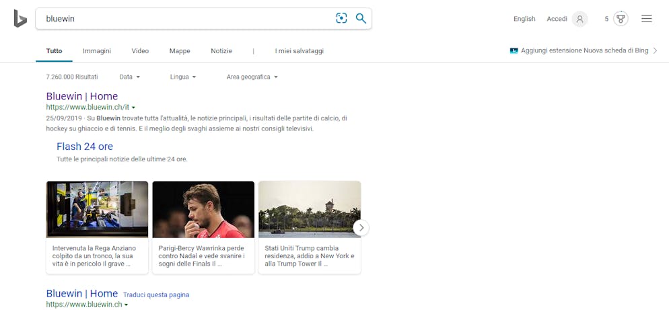Viewport: 669px width, 310px height.
Task: Click the Bing logo
Action: (x=20, y=19)
